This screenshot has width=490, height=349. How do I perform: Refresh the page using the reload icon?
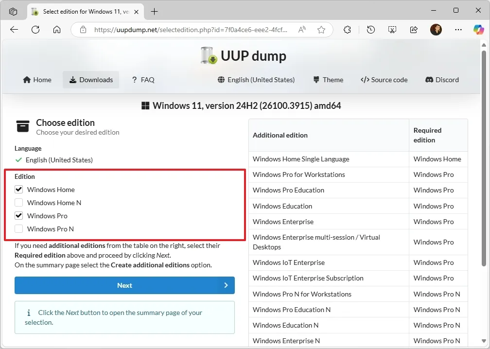tap(35, 29)
